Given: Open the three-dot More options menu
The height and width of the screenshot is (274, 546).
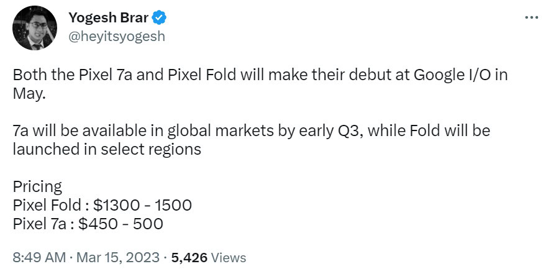Looking at the screenshot, I should click(x=531, y=17).
